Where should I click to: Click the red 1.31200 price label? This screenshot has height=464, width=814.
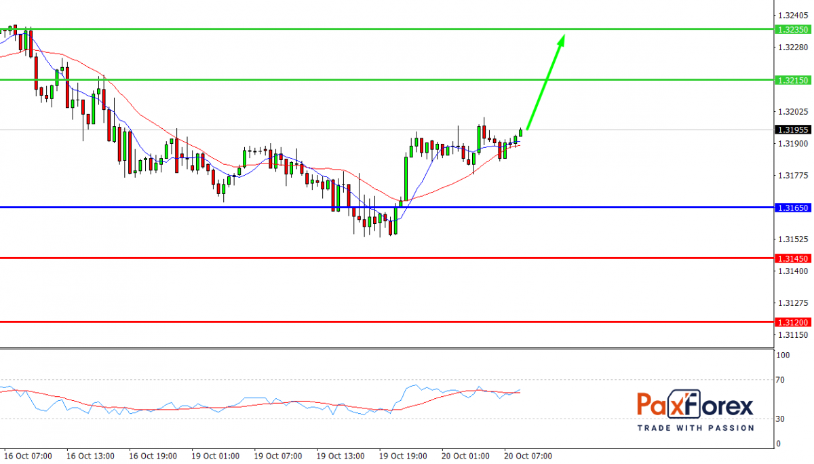point(793,322)
